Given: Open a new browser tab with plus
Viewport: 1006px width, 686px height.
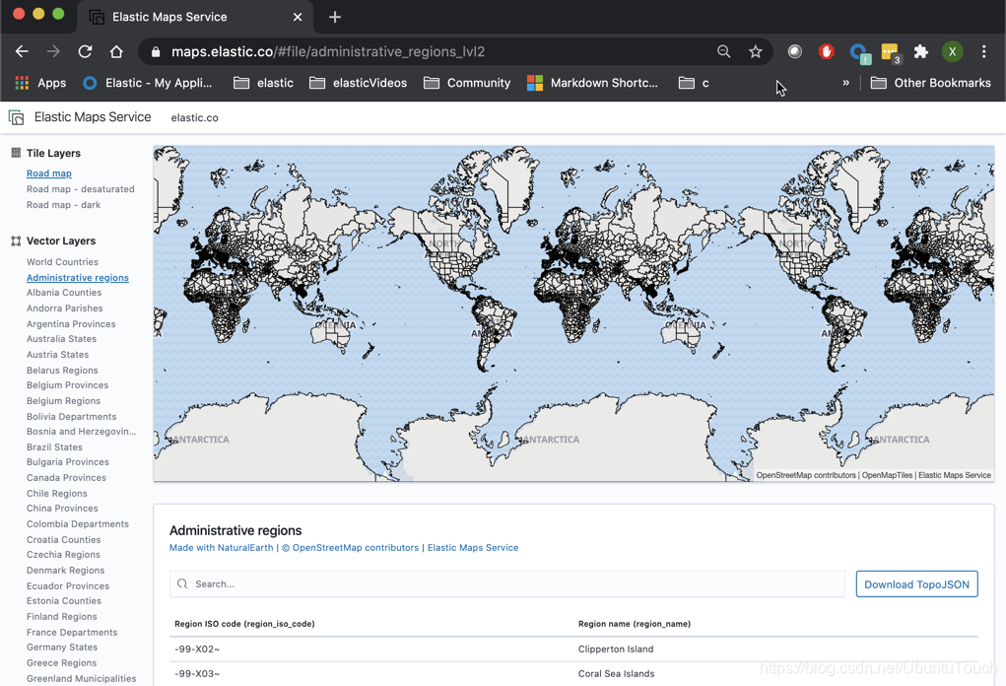Looking at the screenshot, I should [x=334, y=17].
